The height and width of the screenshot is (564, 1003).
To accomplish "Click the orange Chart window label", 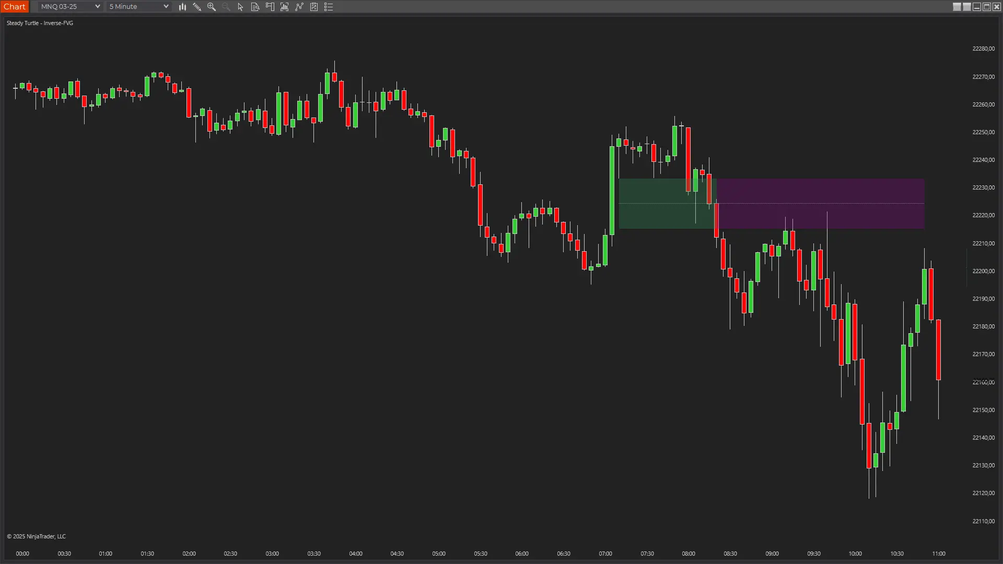I will point(15,6).
